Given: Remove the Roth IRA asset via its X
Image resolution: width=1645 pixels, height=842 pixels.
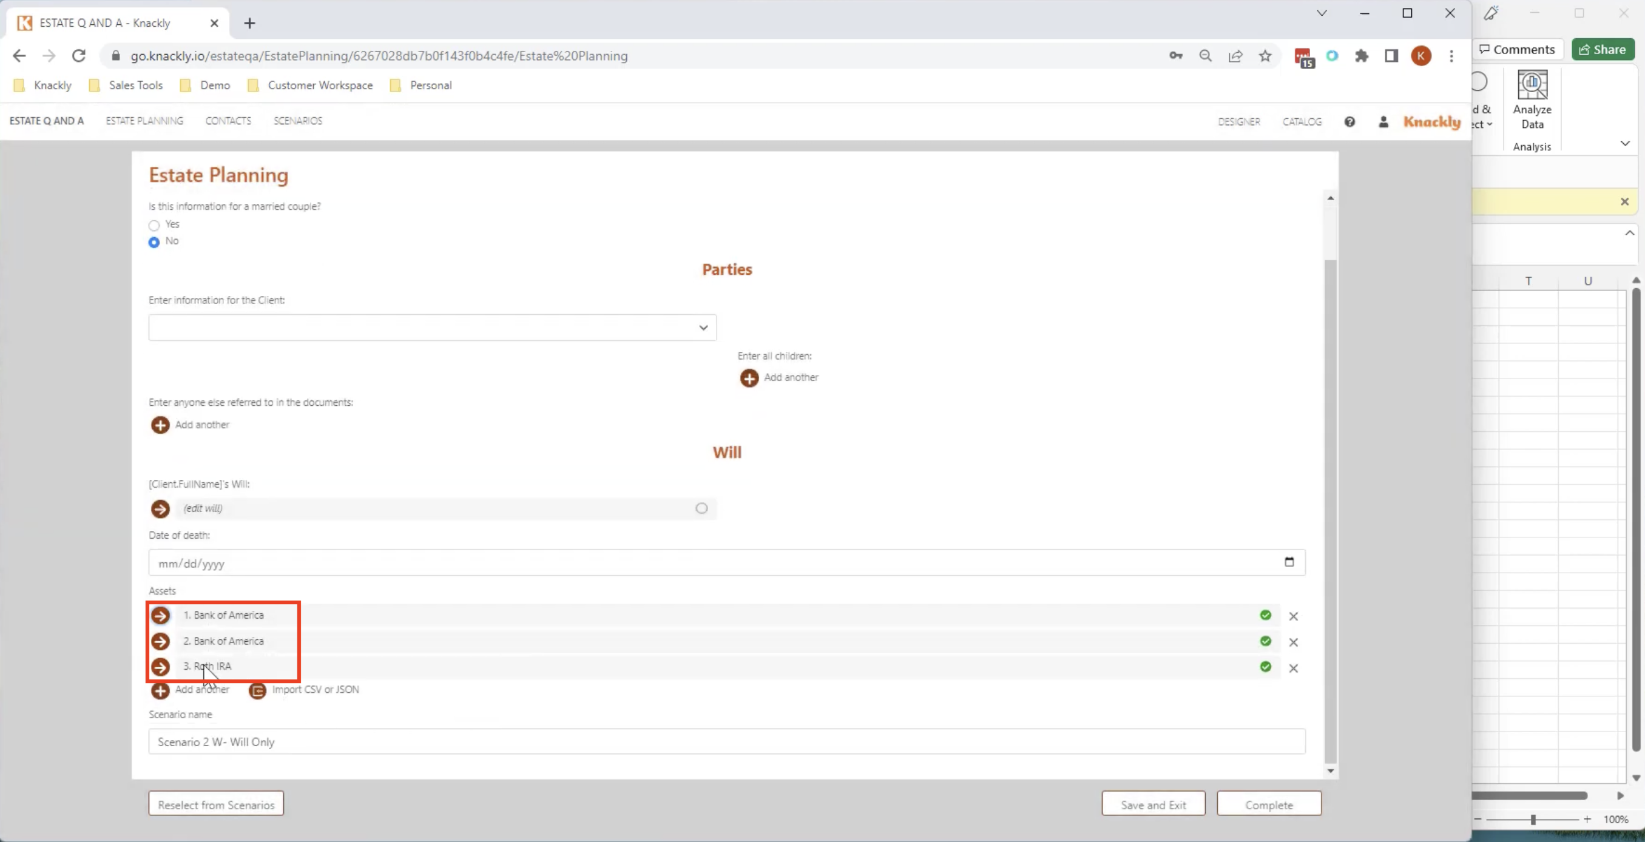Looking at the screenshot, I should tap(1294, 667).
